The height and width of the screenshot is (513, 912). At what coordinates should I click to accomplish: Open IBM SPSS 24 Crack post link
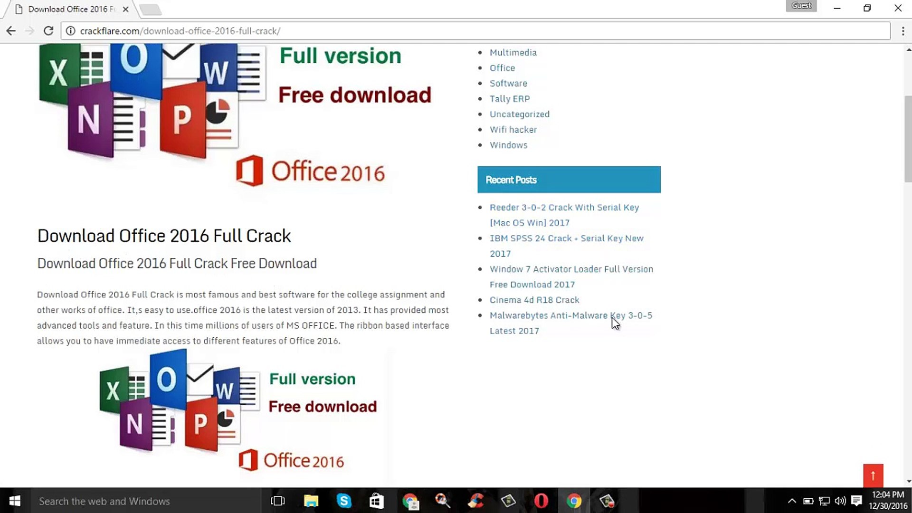[x=567, y=246]
